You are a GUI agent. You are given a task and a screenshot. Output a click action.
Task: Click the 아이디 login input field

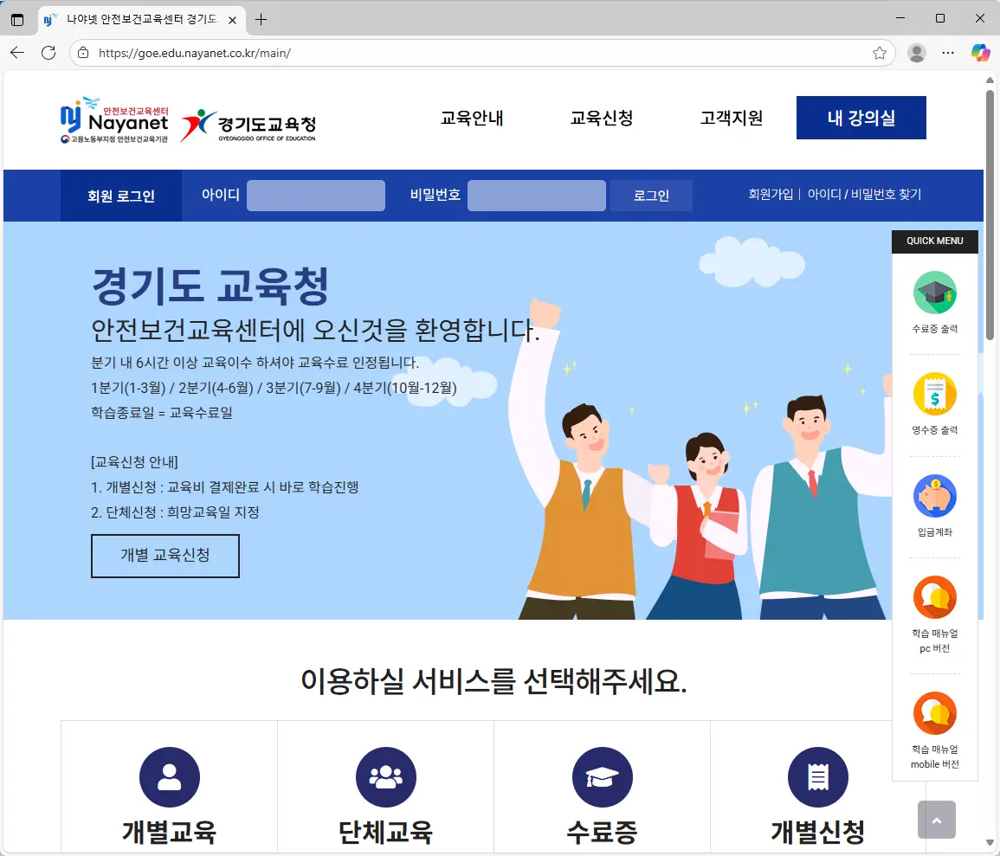click(x=315, y=195)
